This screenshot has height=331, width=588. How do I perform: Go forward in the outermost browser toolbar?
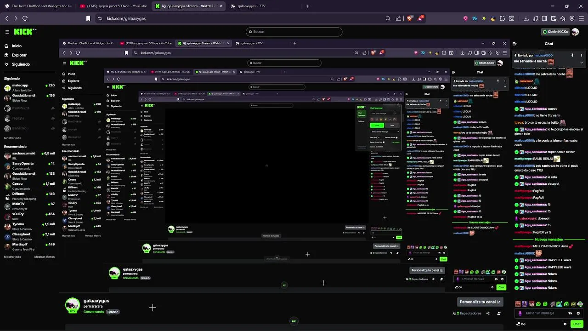(16, 18)
